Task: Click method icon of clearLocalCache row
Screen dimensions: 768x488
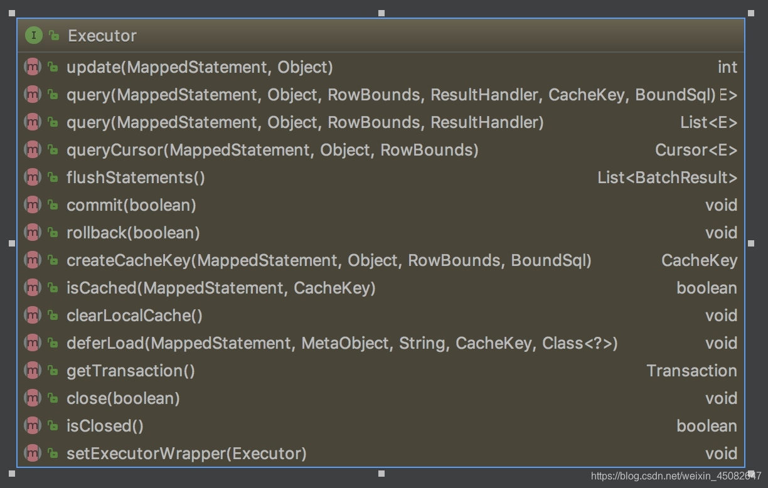Action: click(33, 315)
